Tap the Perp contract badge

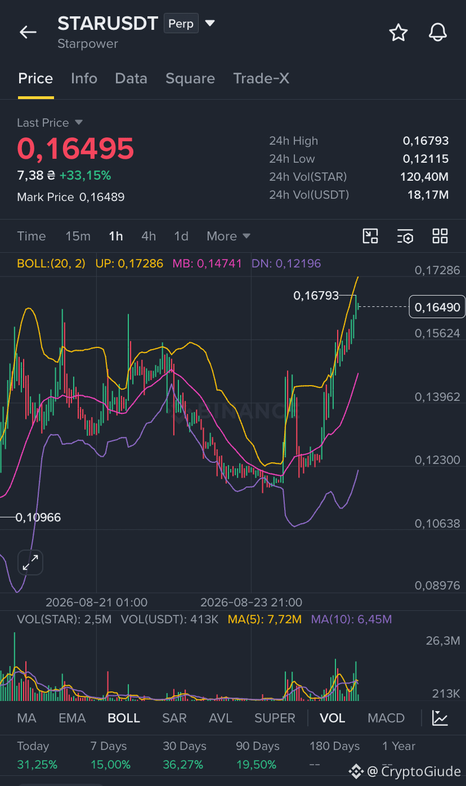click(181, 24)
